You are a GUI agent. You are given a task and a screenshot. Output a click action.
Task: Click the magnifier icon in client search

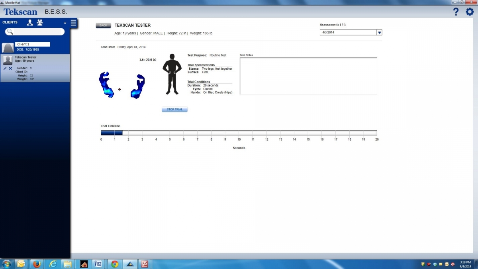pos(10,32)
